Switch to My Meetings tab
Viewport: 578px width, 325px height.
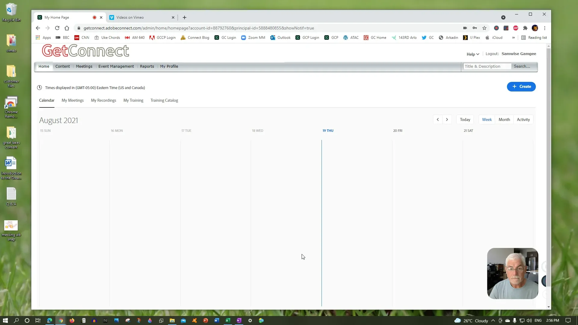[x=73, y=101]
